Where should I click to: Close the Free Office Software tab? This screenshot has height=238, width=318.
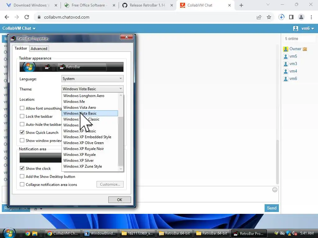point(114,5)
